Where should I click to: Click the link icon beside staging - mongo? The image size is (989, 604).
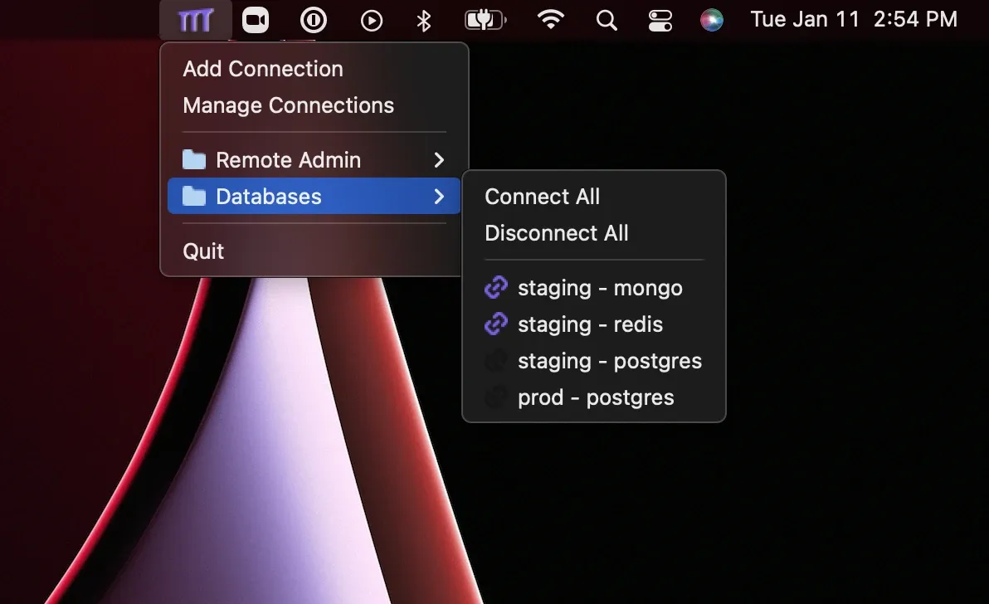tap(496, 287)
